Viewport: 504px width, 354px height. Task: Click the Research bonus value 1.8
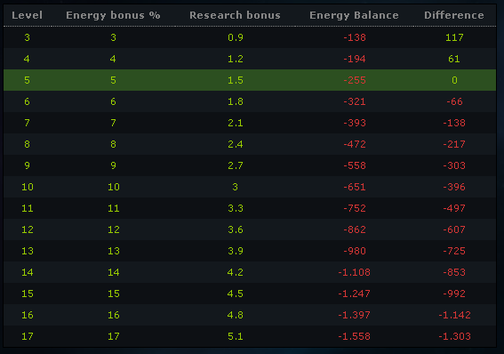[x=236, y=101]
